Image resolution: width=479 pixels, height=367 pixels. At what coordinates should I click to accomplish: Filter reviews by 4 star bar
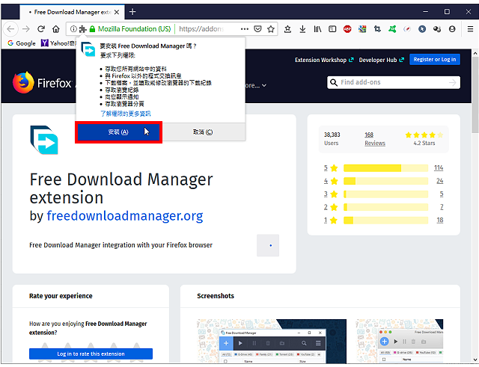tap(386, 181)
